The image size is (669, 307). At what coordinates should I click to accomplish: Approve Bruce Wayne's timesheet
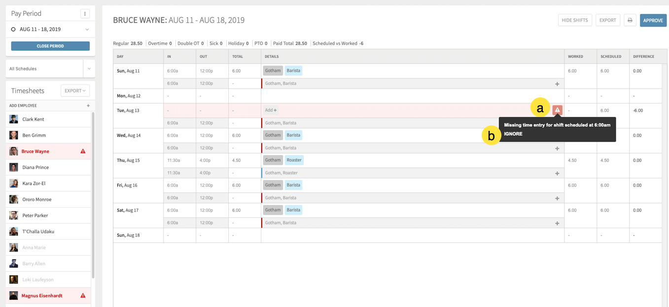click(653, 20)
